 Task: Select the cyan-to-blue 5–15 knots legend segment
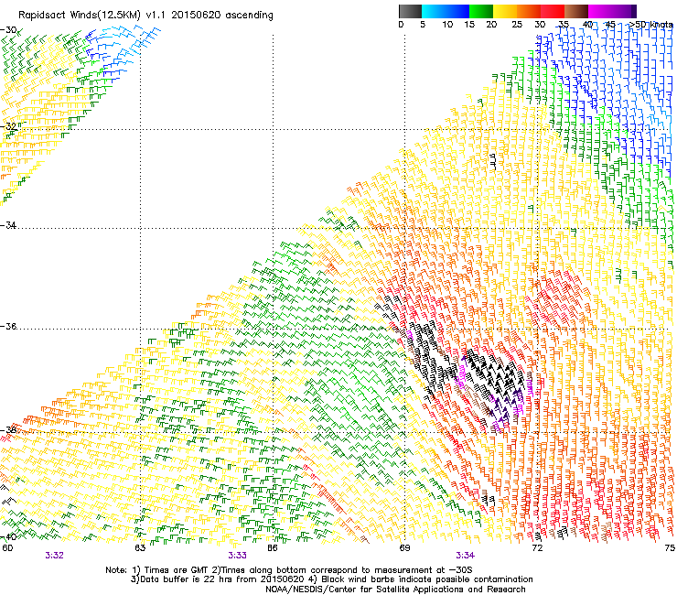pos(446,11)
